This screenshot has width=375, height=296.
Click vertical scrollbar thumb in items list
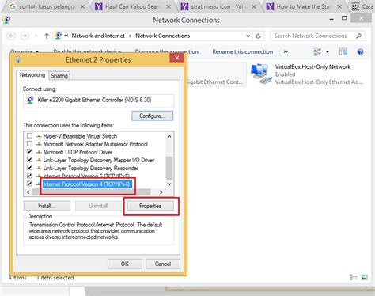pyautogui.click(x=169, y=168)
